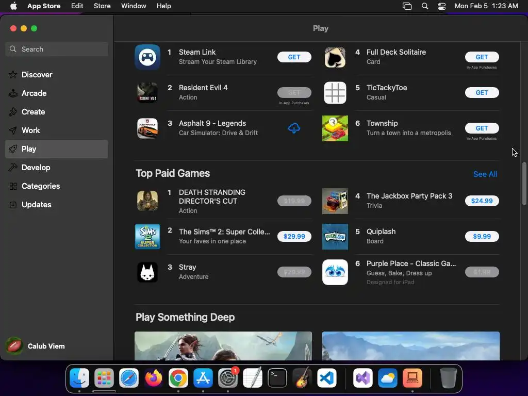Open the Apple menu
This screenshot has height=396, width=528.
click(13, 6)
